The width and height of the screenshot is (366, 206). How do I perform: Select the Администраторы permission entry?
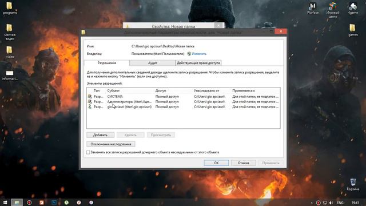(183, 102)
